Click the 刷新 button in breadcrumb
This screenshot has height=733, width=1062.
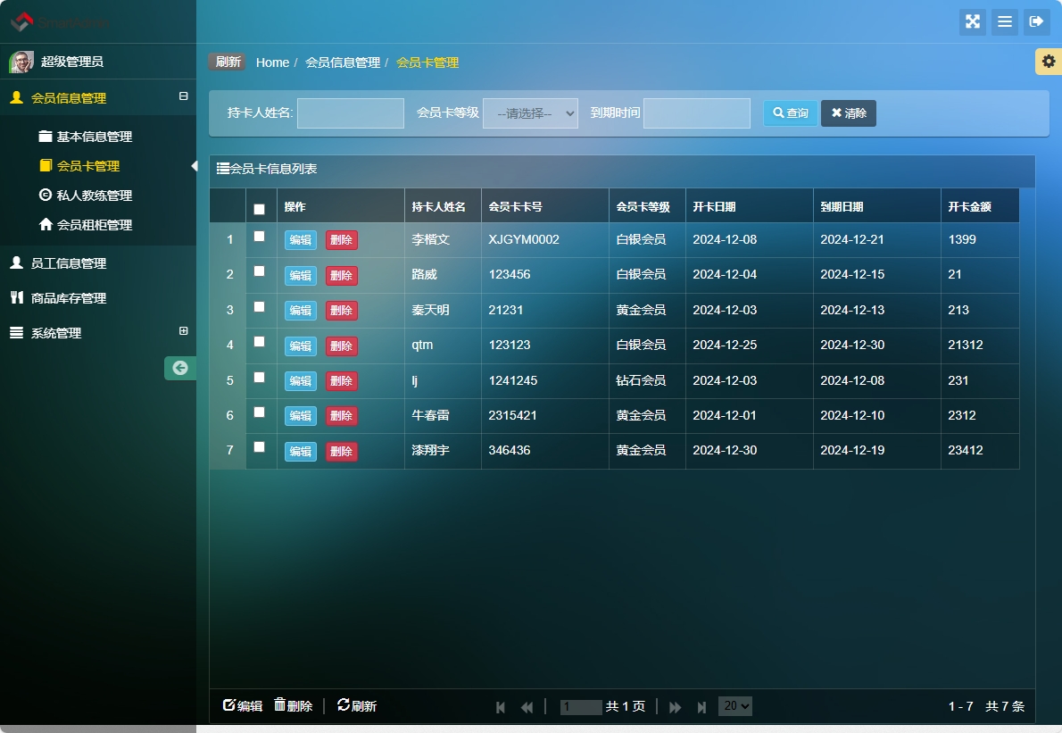click(228, 62)
